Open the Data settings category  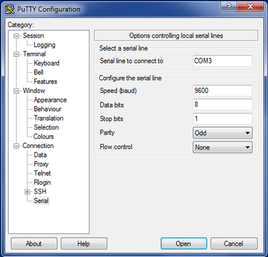(x=40, y=155)
